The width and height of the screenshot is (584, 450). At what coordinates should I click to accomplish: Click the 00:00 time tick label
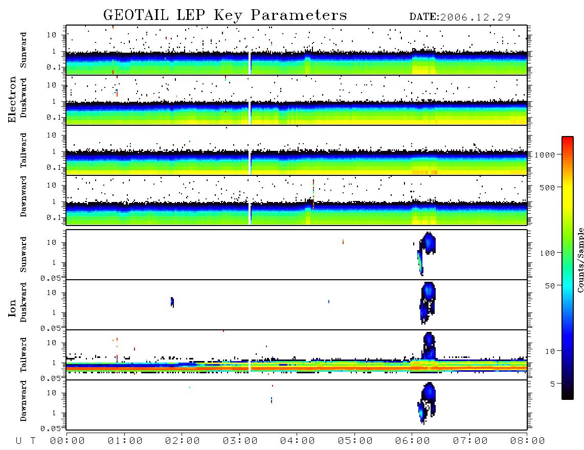(68, 441)
